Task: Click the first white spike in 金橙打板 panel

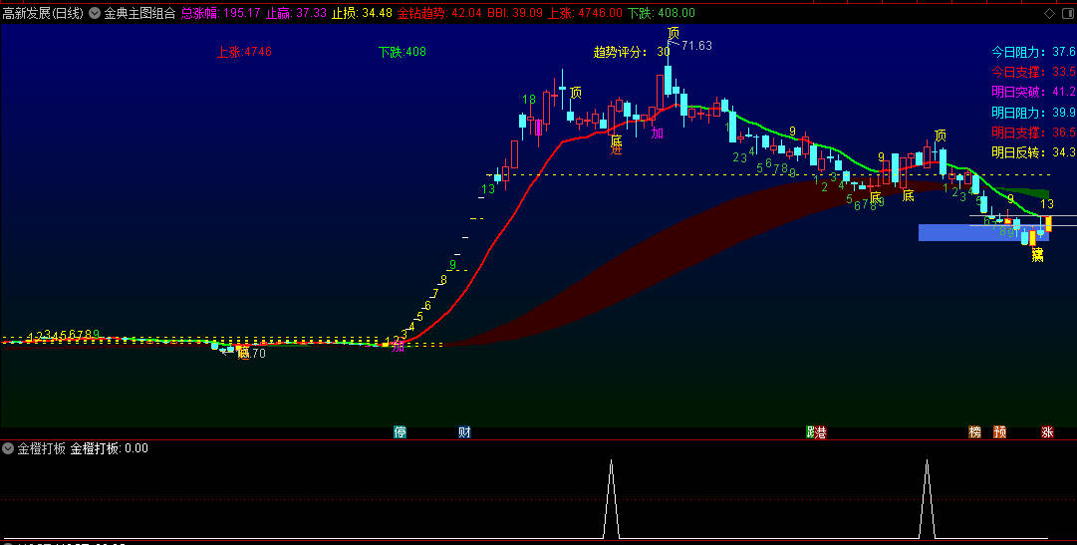Action: [612, 498]
